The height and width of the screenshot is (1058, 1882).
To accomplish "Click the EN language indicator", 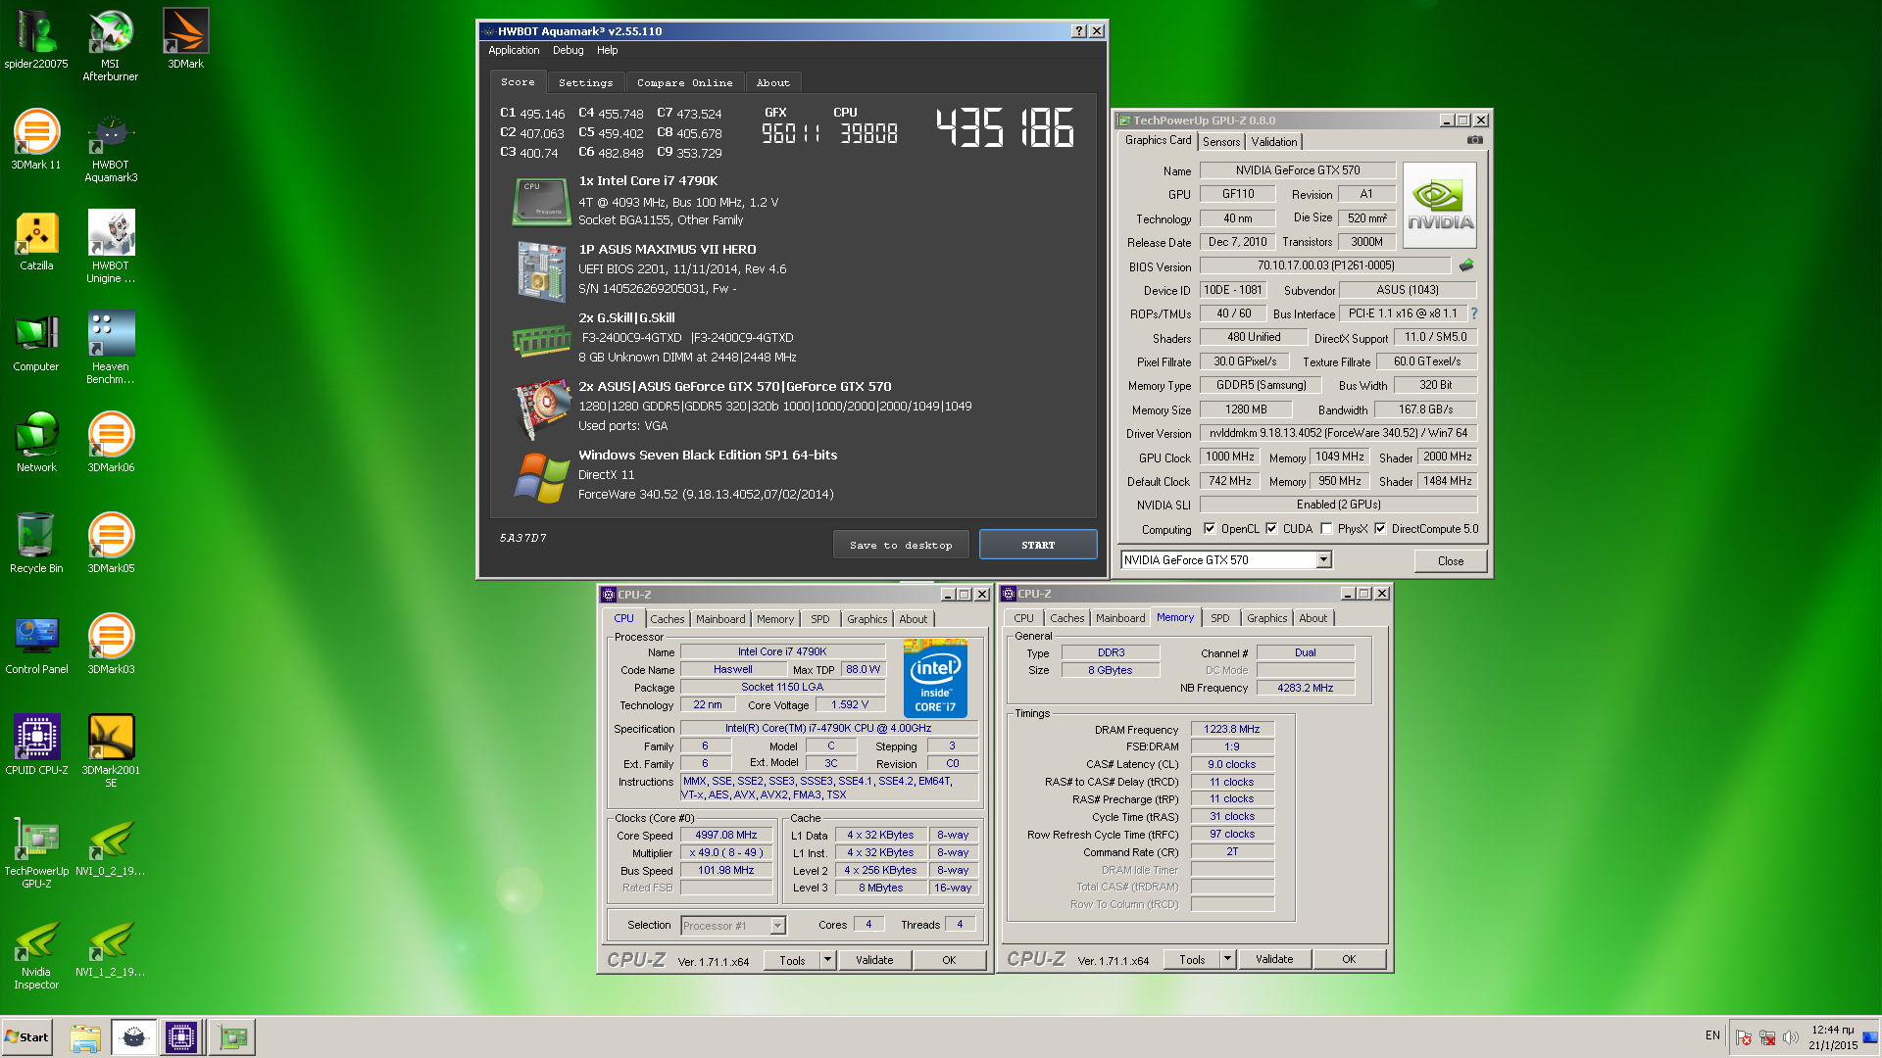I will click(1712, 1035).
